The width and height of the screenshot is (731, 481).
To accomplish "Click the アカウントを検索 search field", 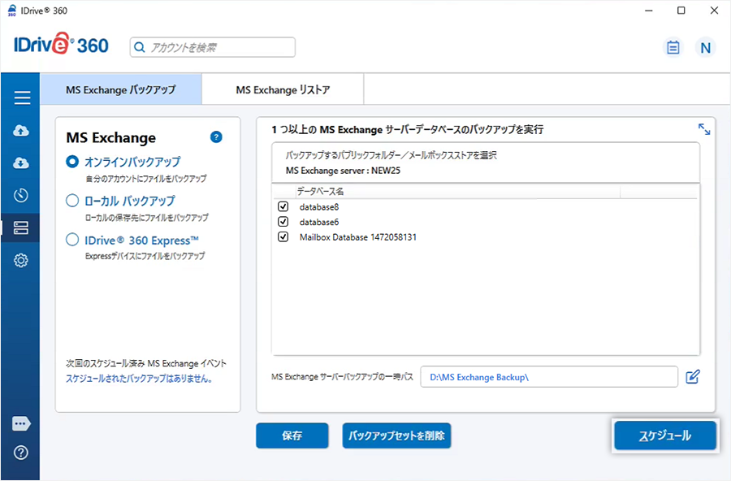I will pyautogui.click(x=213, y=48).
